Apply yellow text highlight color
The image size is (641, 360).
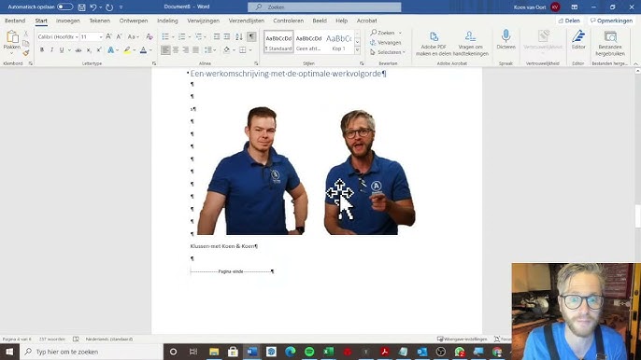(127, 49)
